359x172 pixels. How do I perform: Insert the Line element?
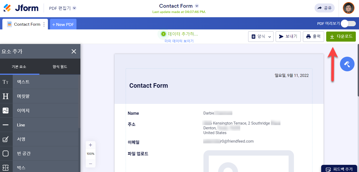(6, 125)
